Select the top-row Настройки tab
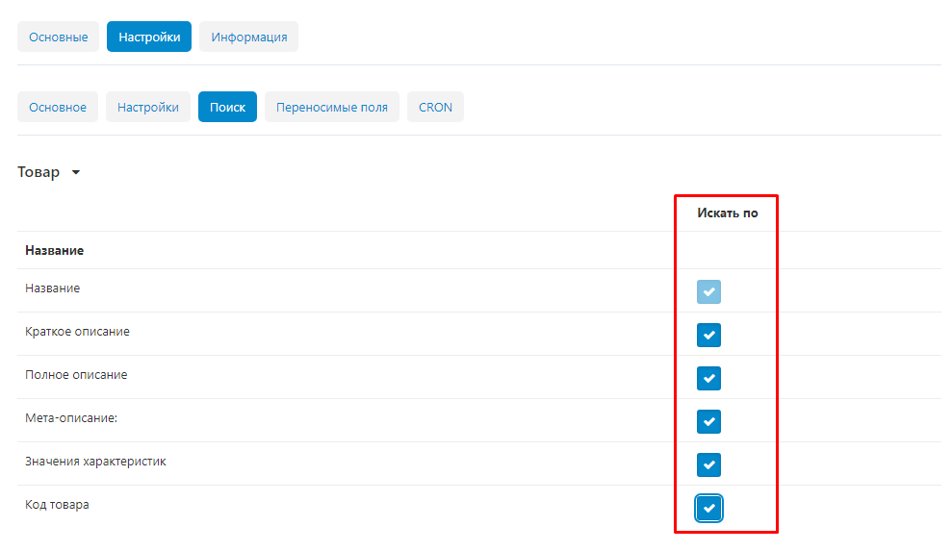 click(x=149, y=37)
